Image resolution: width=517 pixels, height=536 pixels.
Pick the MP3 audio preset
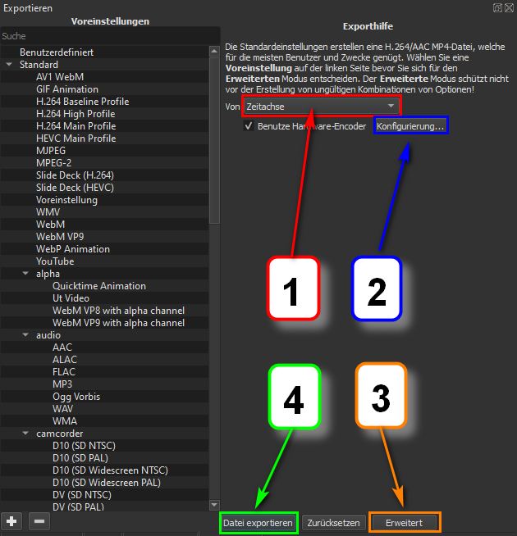62,384
